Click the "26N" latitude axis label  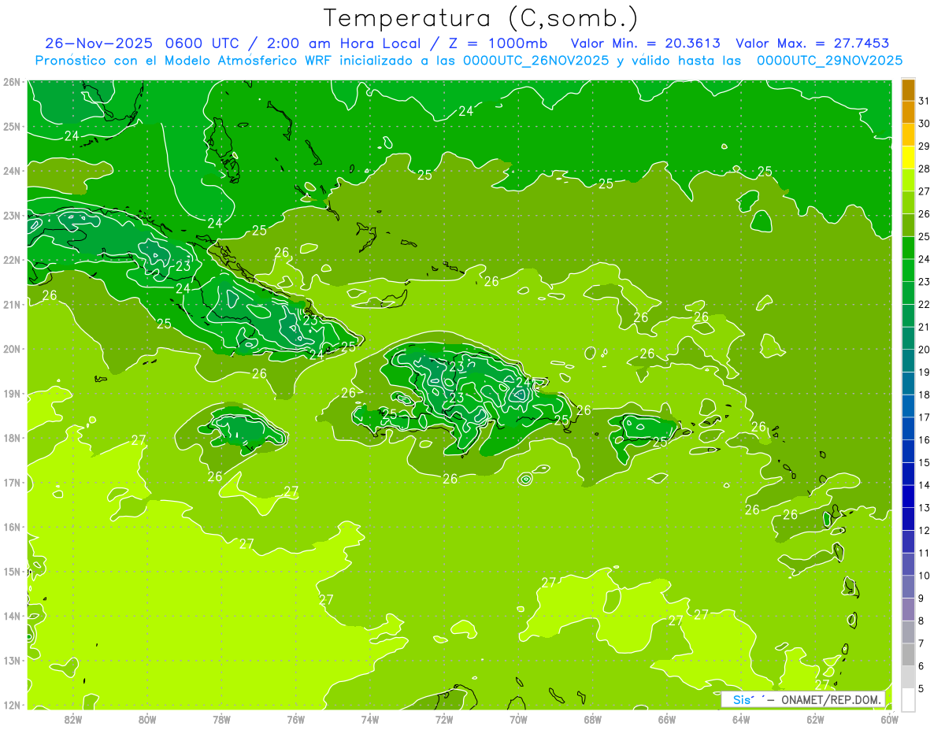(x=12, y=82)
